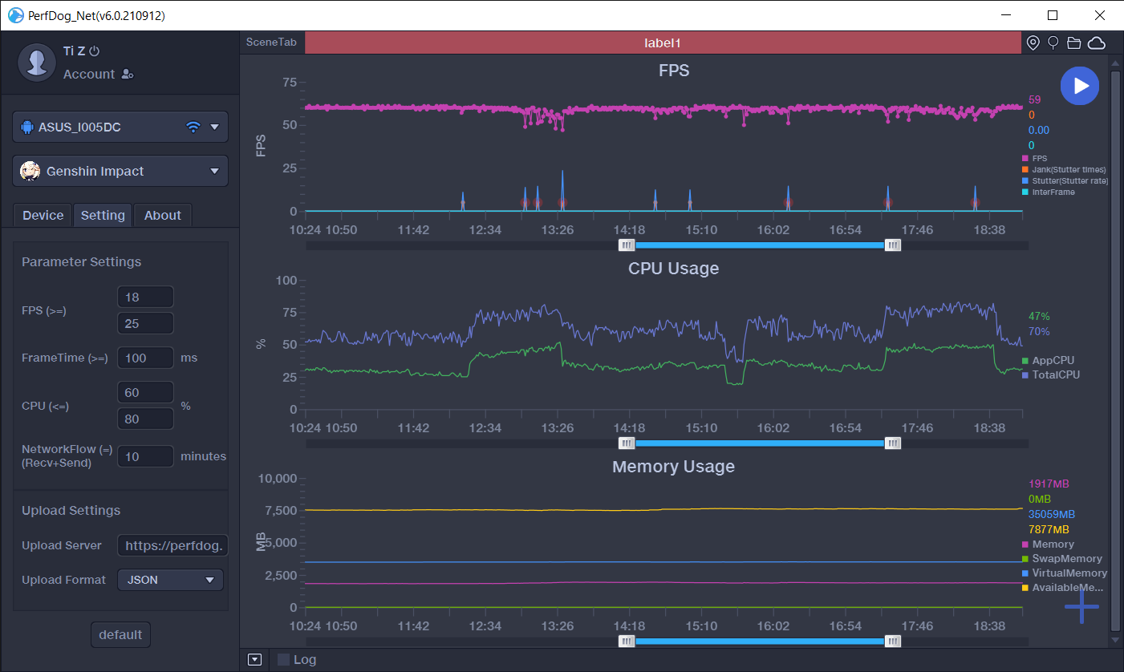This screenshot has width=1124, height=672.
Task: Click the user avatar profile picture
Action: (36, 62)
